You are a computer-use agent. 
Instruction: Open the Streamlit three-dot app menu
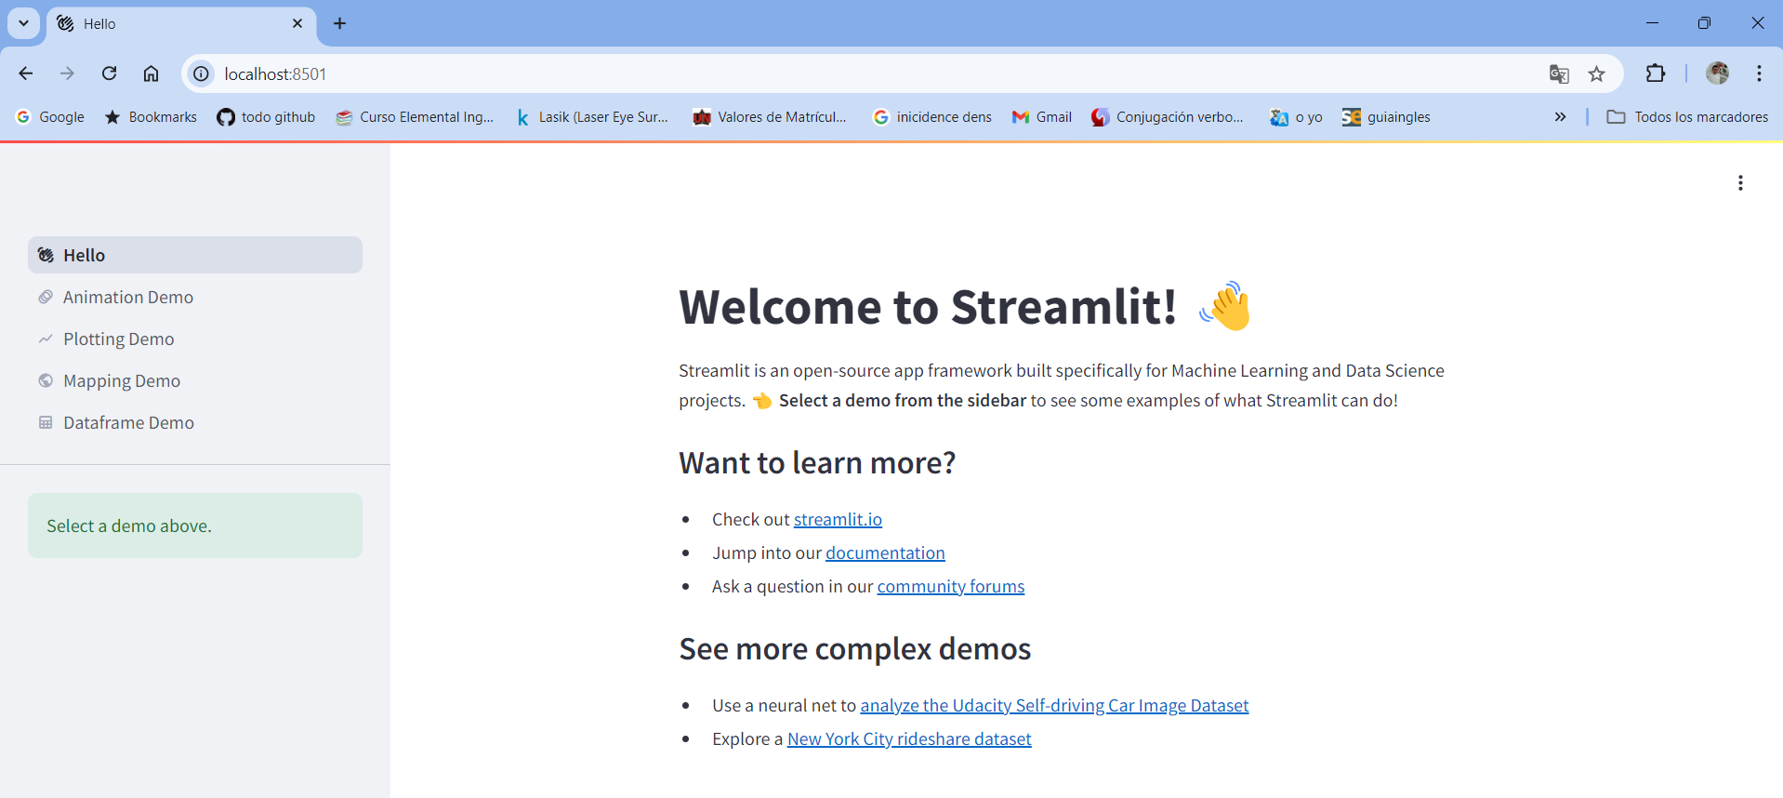[1740, 183]
